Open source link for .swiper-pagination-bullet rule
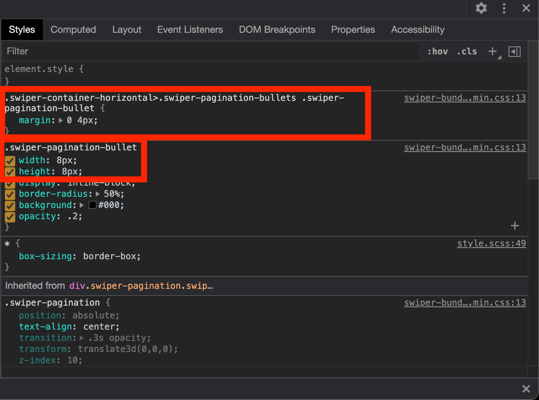This screenshot has width=539, height=400. point(465,148)
